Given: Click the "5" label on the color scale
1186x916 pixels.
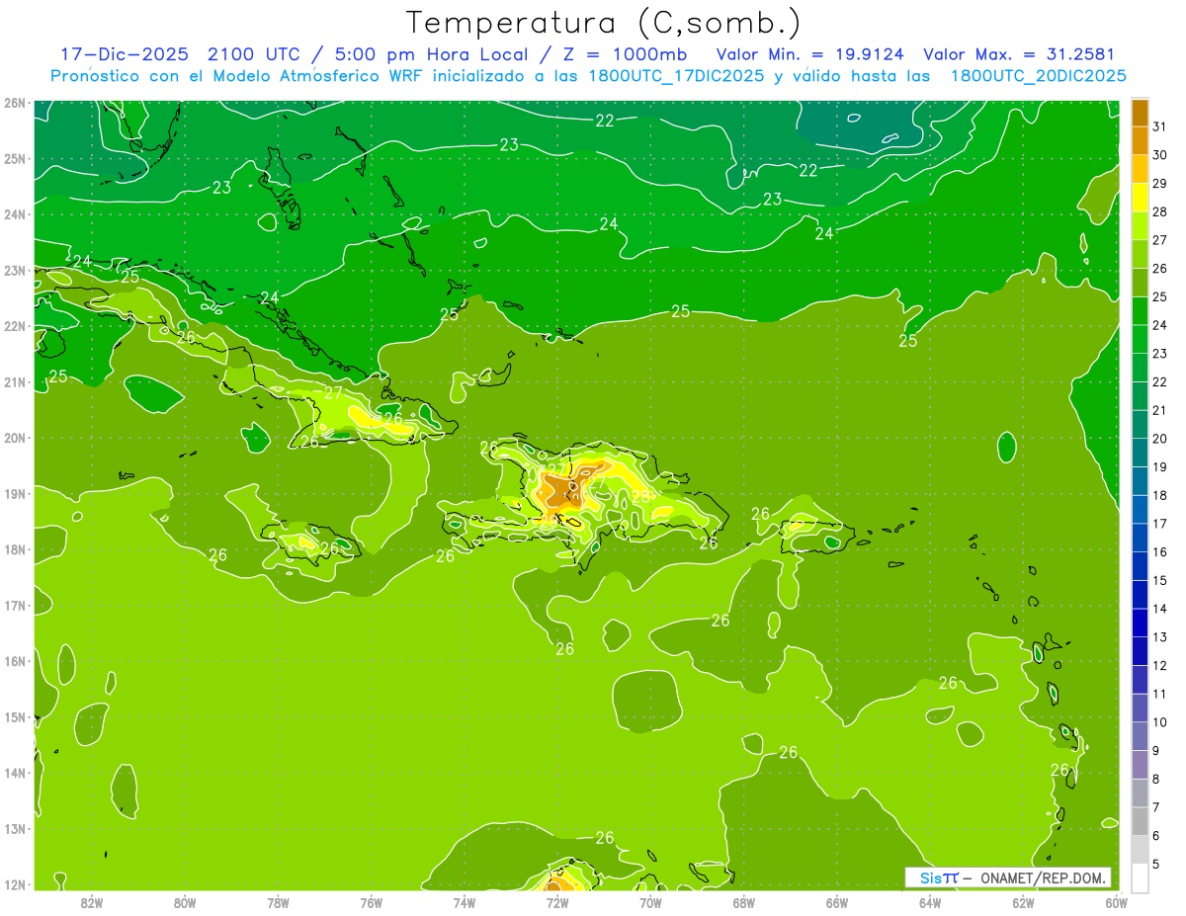Looking at the screenshot, I should pyautogui.click(x=1157, y=865).
